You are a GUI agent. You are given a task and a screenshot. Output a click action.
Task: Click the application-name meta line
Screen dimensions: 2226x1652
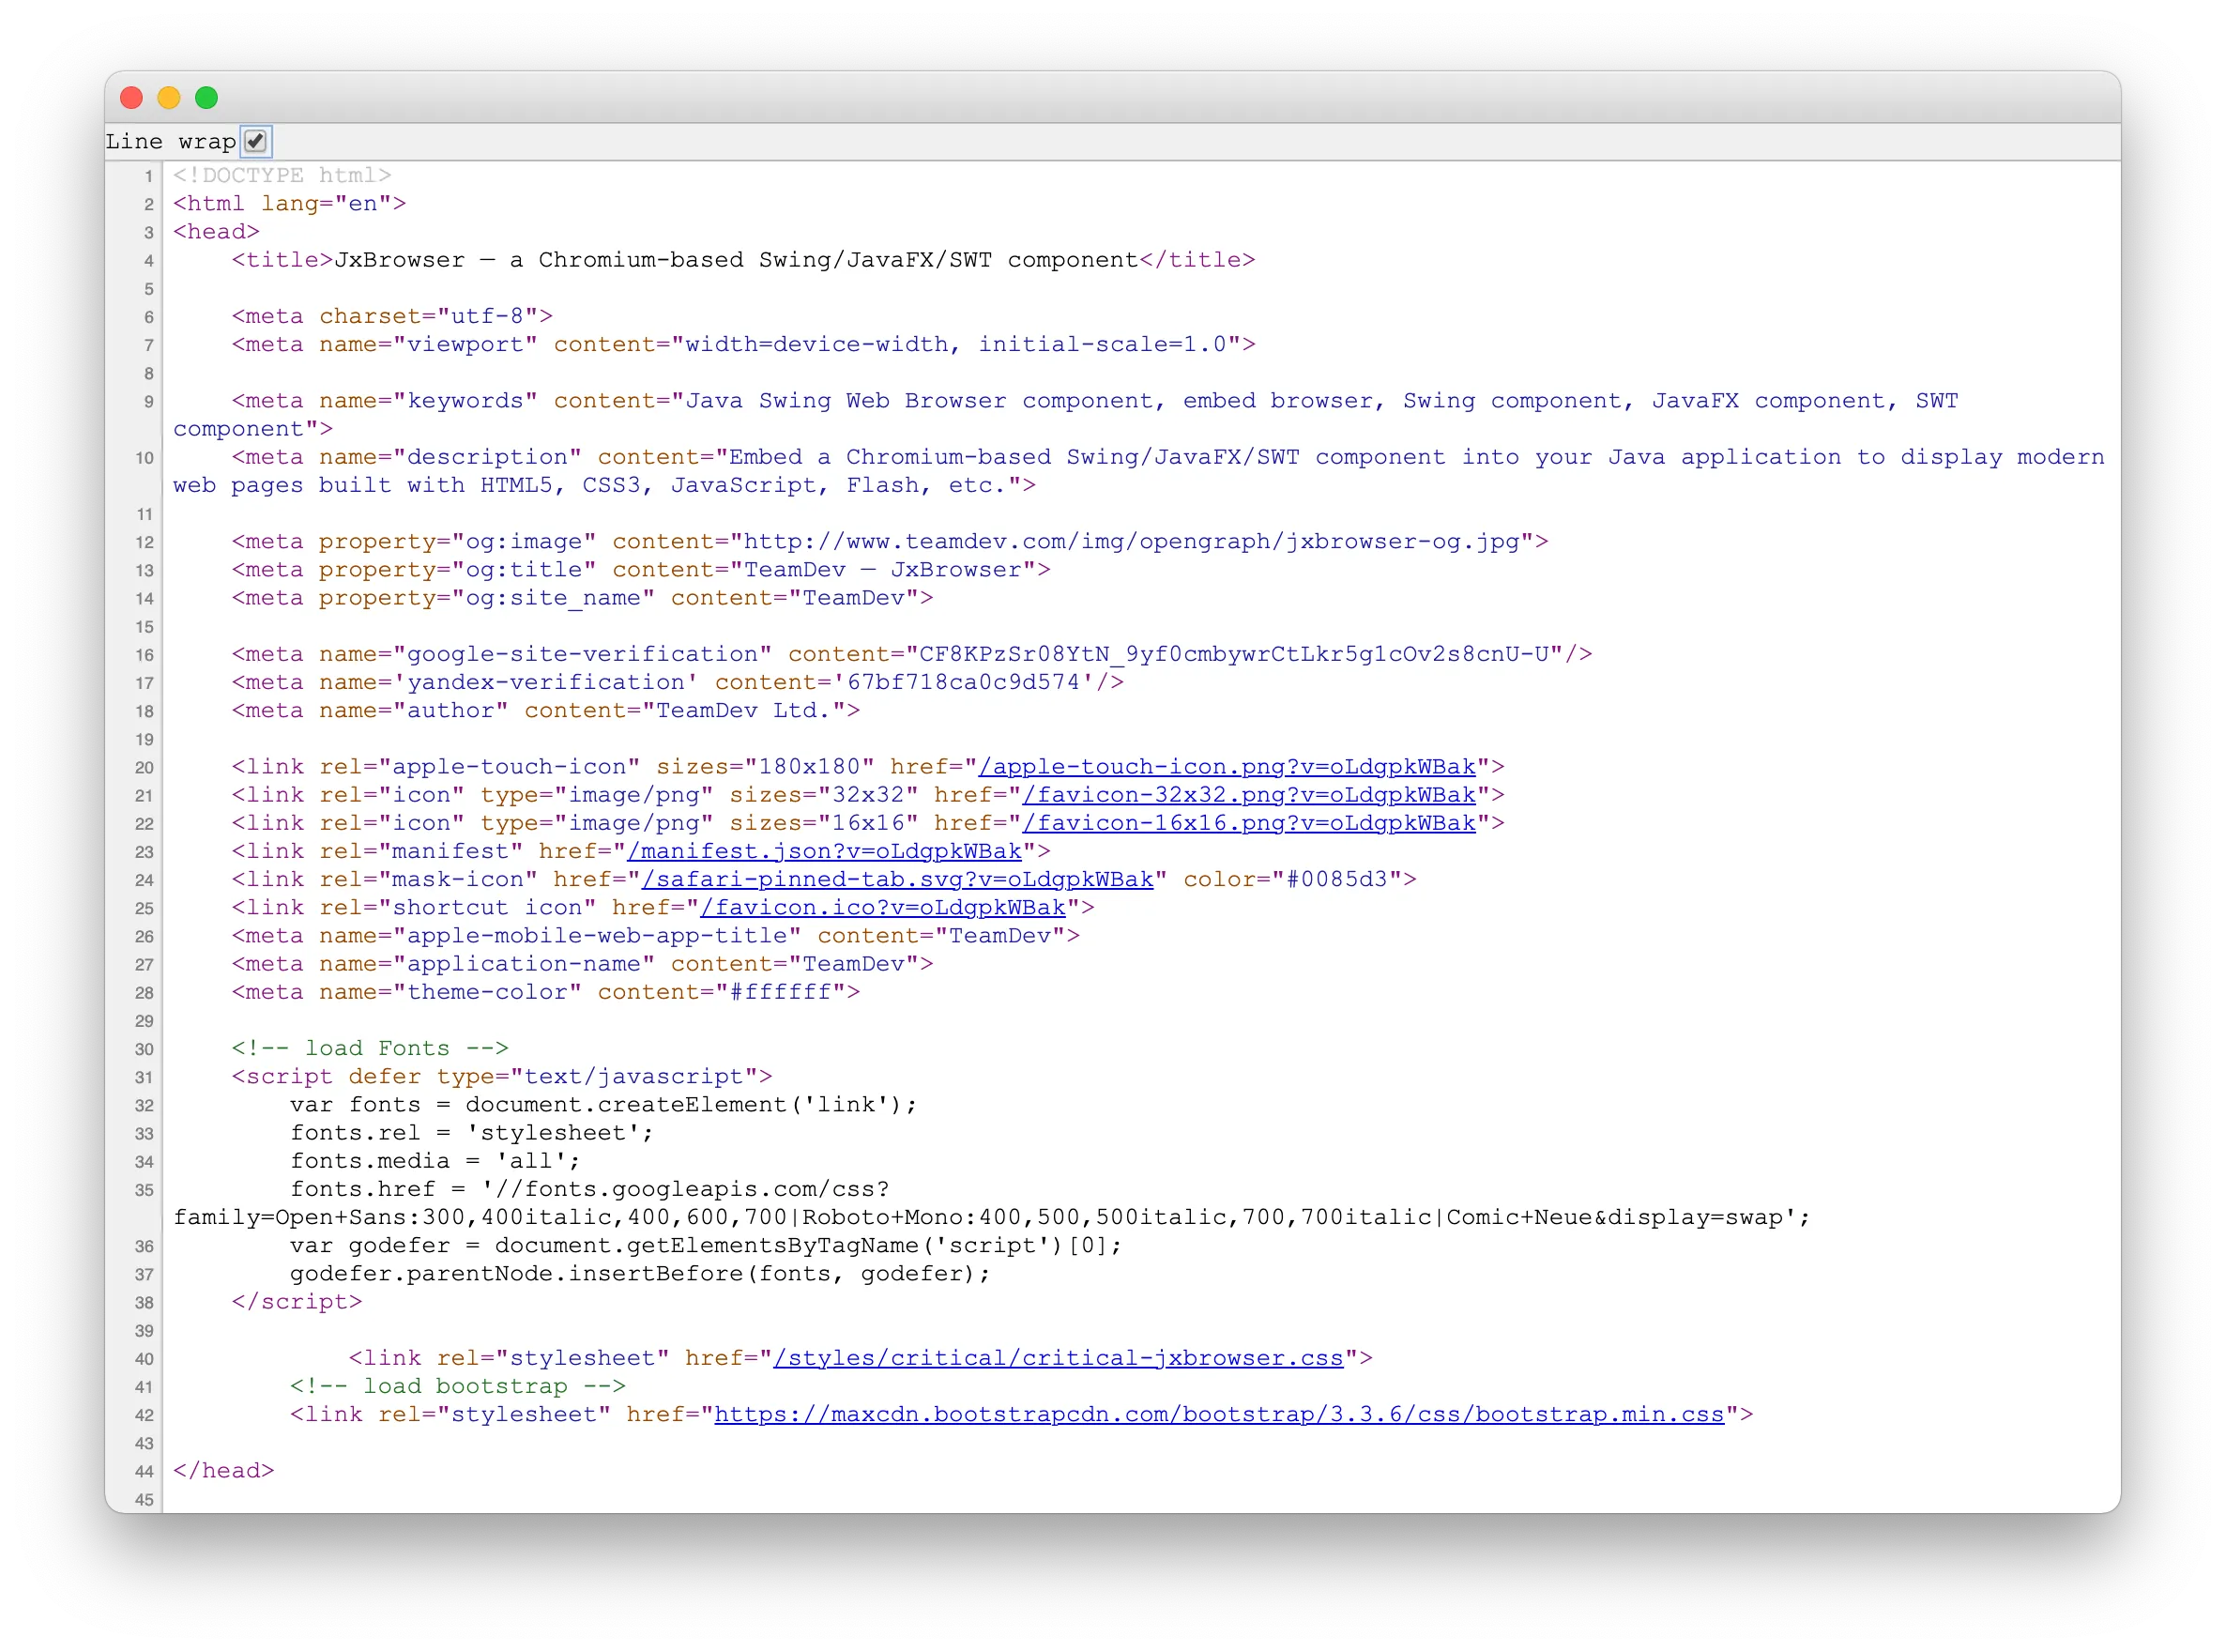(x=583, y=964)
